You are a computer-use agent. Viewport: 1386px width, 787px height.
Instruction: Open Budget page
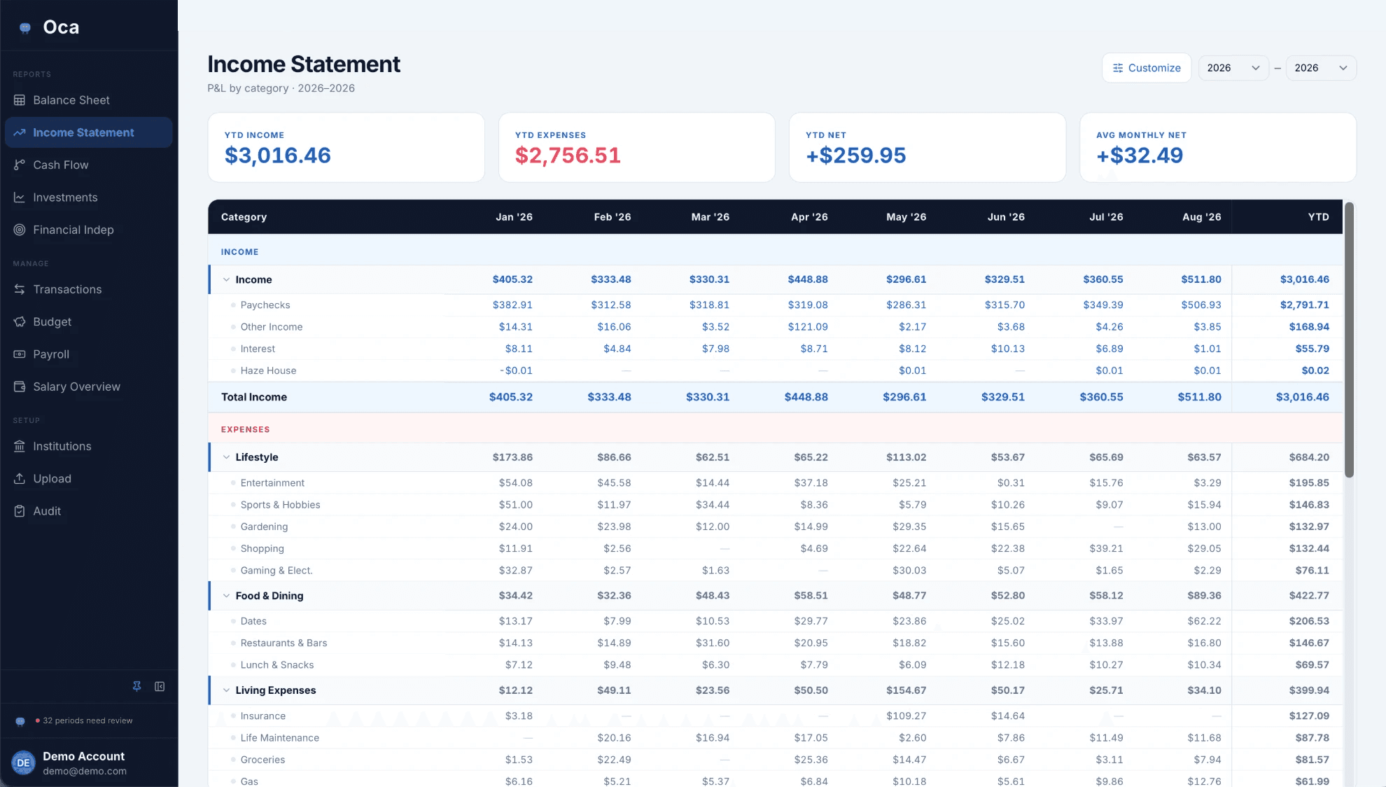(89, 321)
